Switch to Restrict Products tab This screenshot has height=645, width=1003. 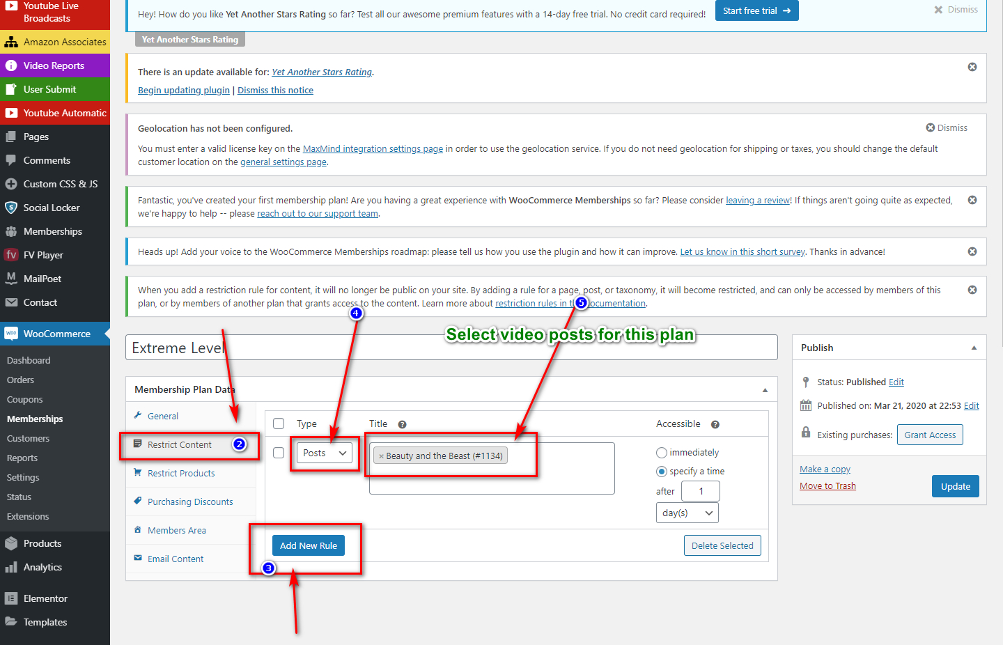[181, 474]
